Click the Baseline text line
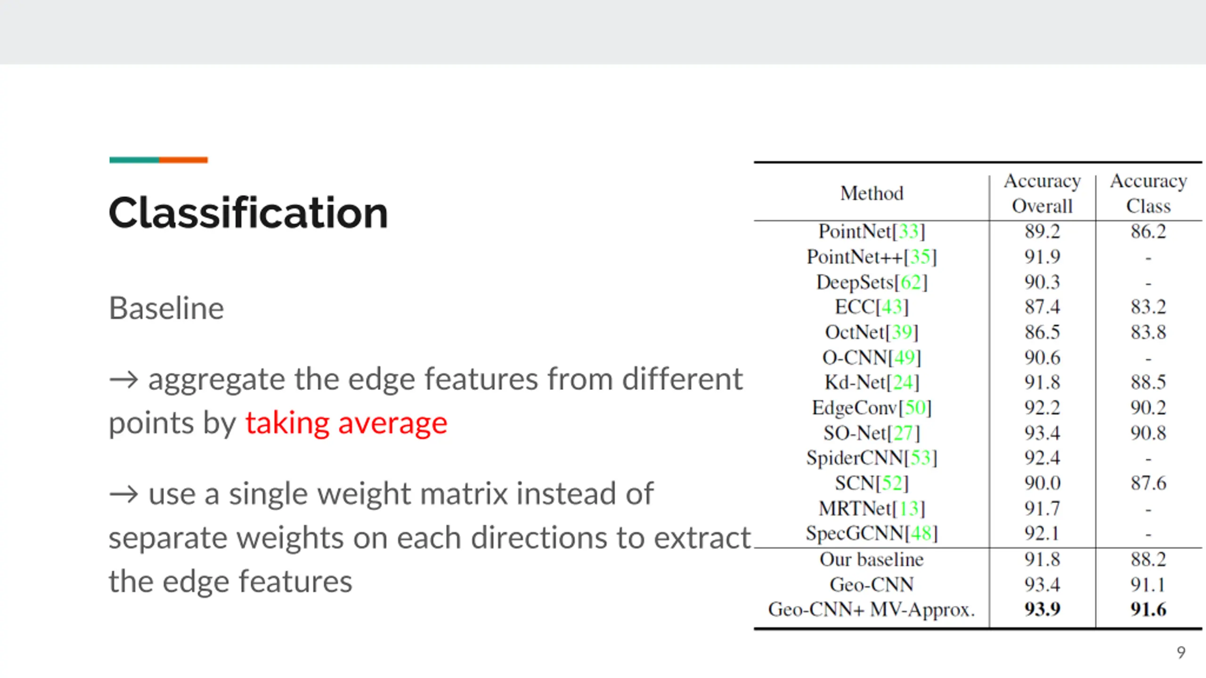This screenshot has height=678, width=1206. [166, 308]
